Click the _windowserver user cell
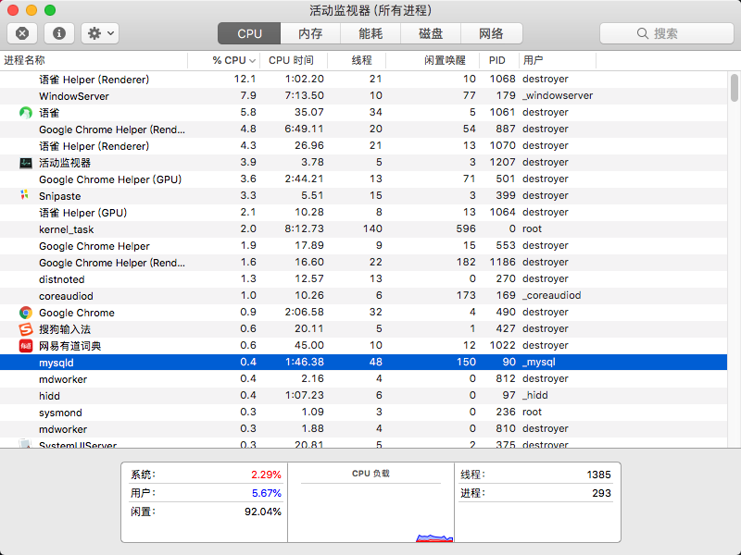The width and height of the screenshot is (741, 555). tap(558, 96)
